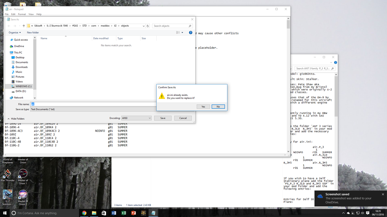Image resolution: width=387 pixels, height=217 pixels.
Task: Switch to Notepad taskbar icon
Action: pyautogui.click(x=153, y=213)
